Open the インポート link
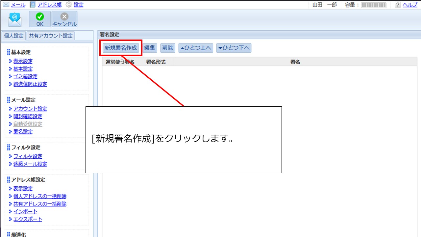Screen dimensions: 421x237 click(x=25, y=212)
